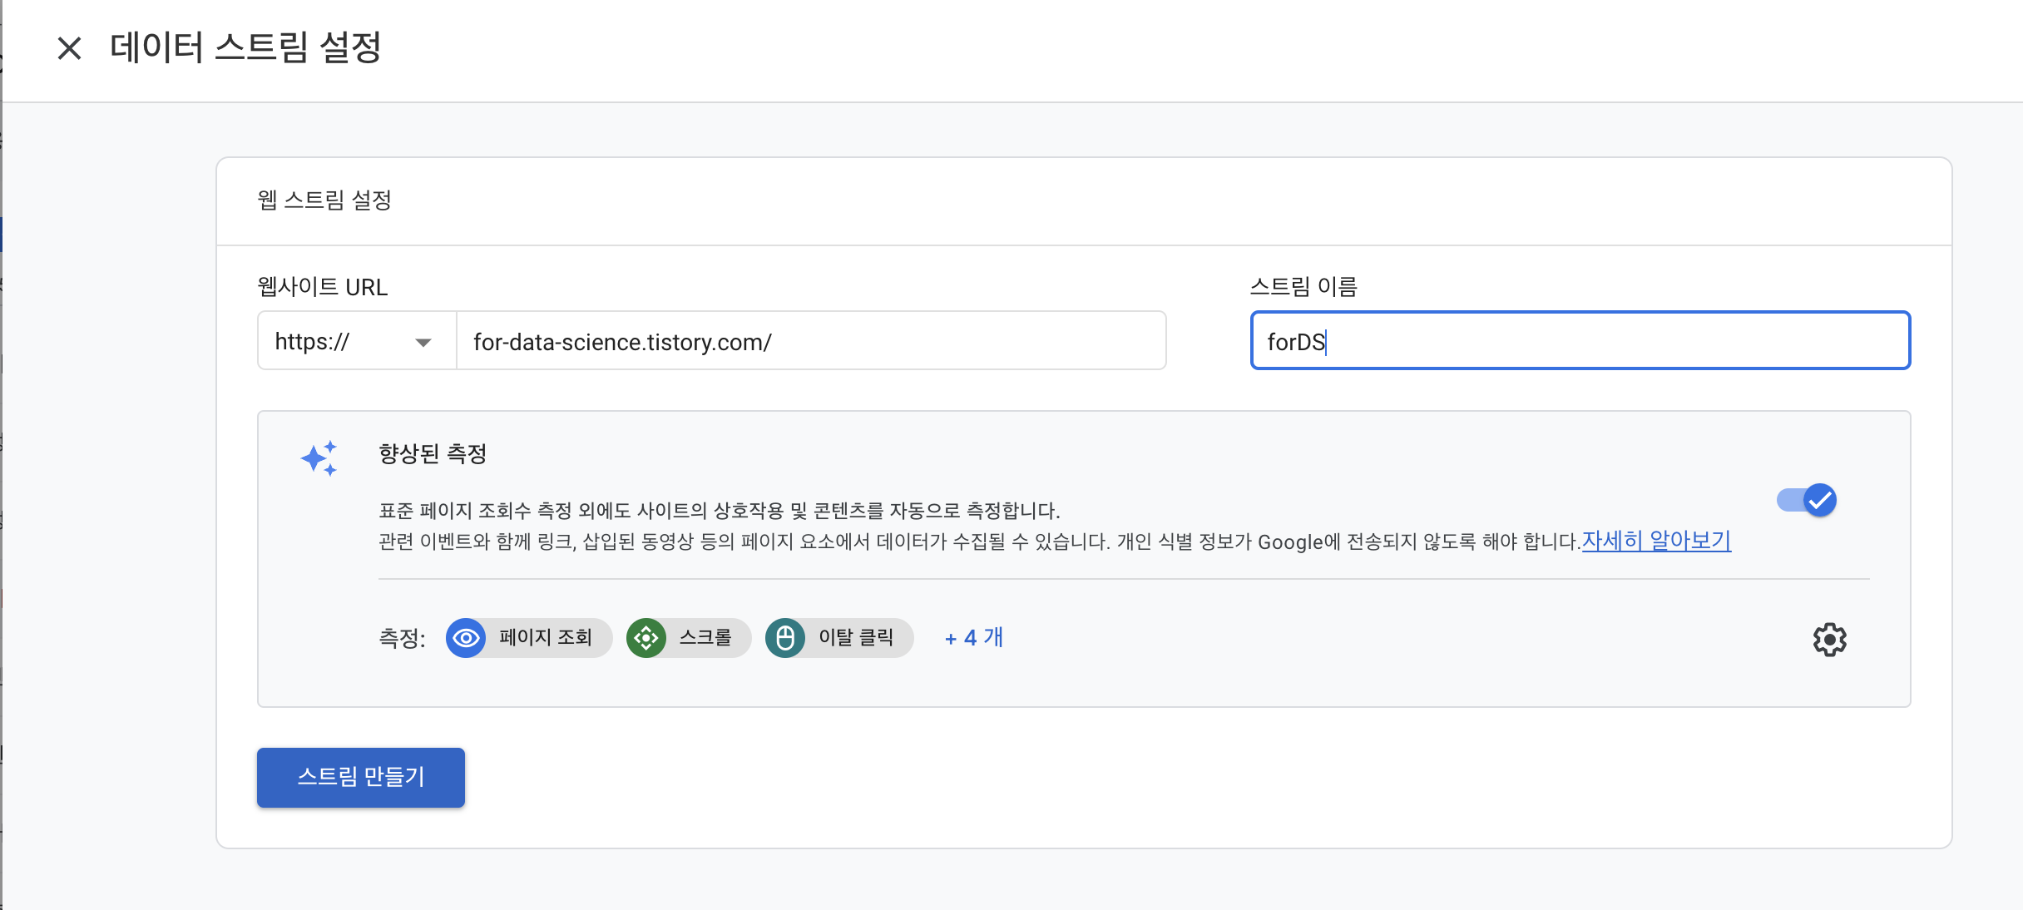Viewport: 2023px width, 910px height.
Task: Click the blue eye page view icon
Action: (x=466, y=638)
